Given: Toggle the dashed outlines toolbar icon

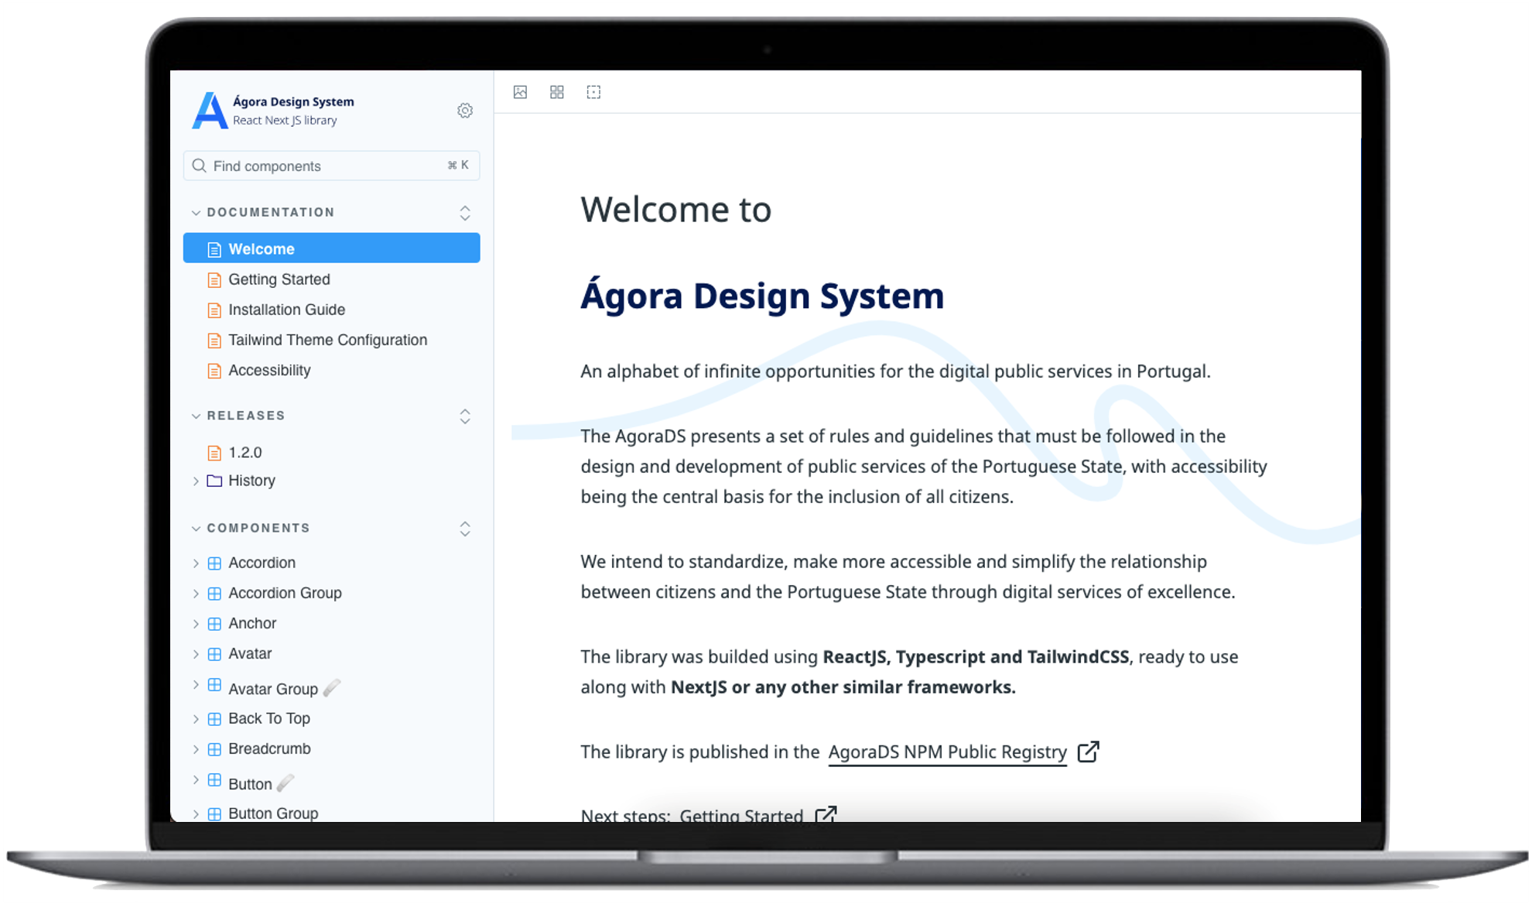Looking at the screenshot, I should [x=593, y=92].
